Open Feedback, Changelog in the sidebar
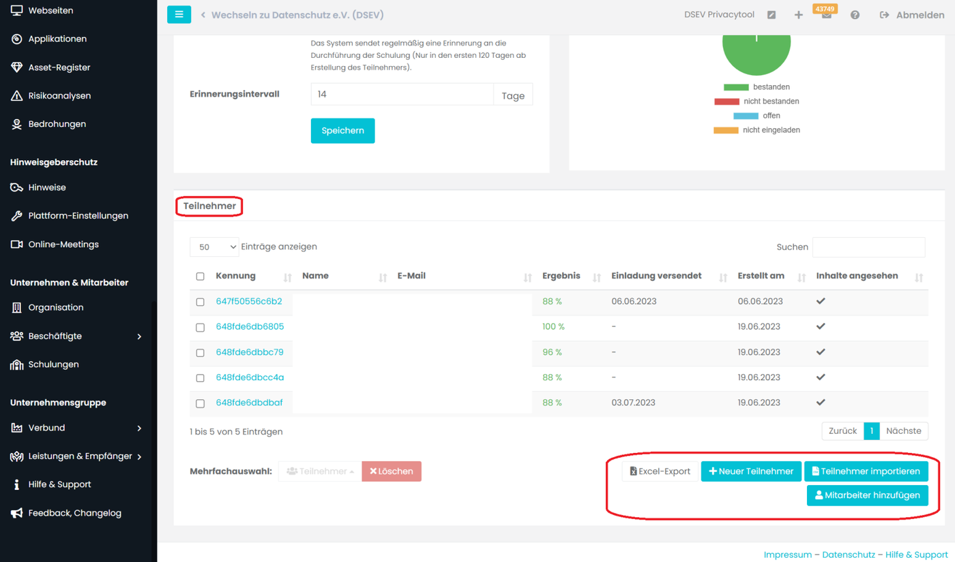Image resolution: width=955 pixels, height=562 pixels. point(75,513)
